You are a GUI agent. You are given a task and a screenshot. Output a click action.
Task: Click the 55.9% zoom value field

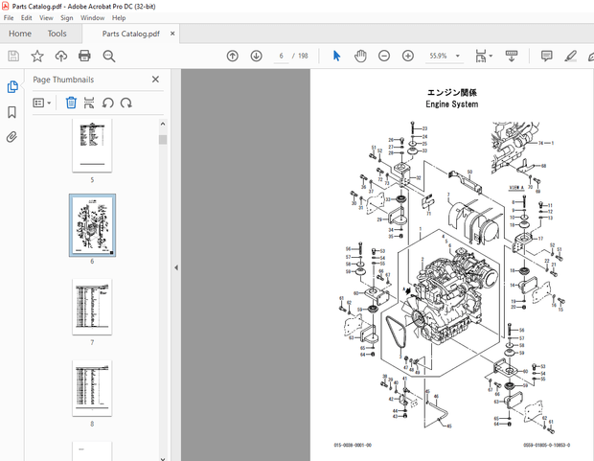[x=438, y=56]
